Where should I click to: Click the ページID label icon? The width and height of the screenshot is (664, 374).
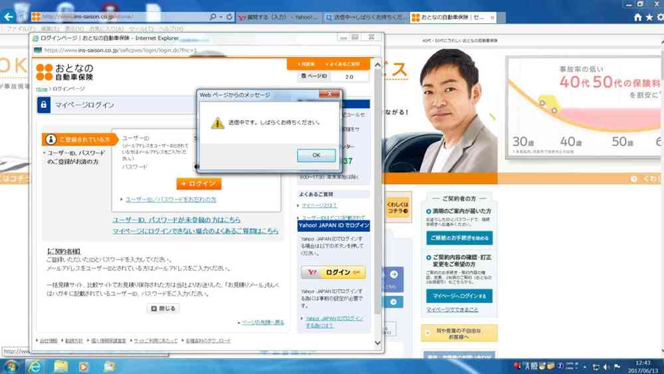[x=303, y=76]
